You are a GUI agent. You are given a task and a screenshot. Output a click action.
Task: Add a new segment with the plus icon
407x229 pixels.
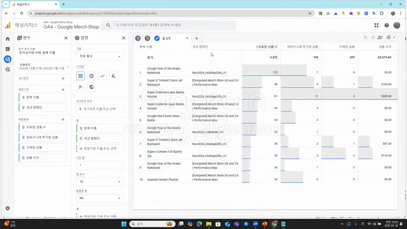pos(63,78)
